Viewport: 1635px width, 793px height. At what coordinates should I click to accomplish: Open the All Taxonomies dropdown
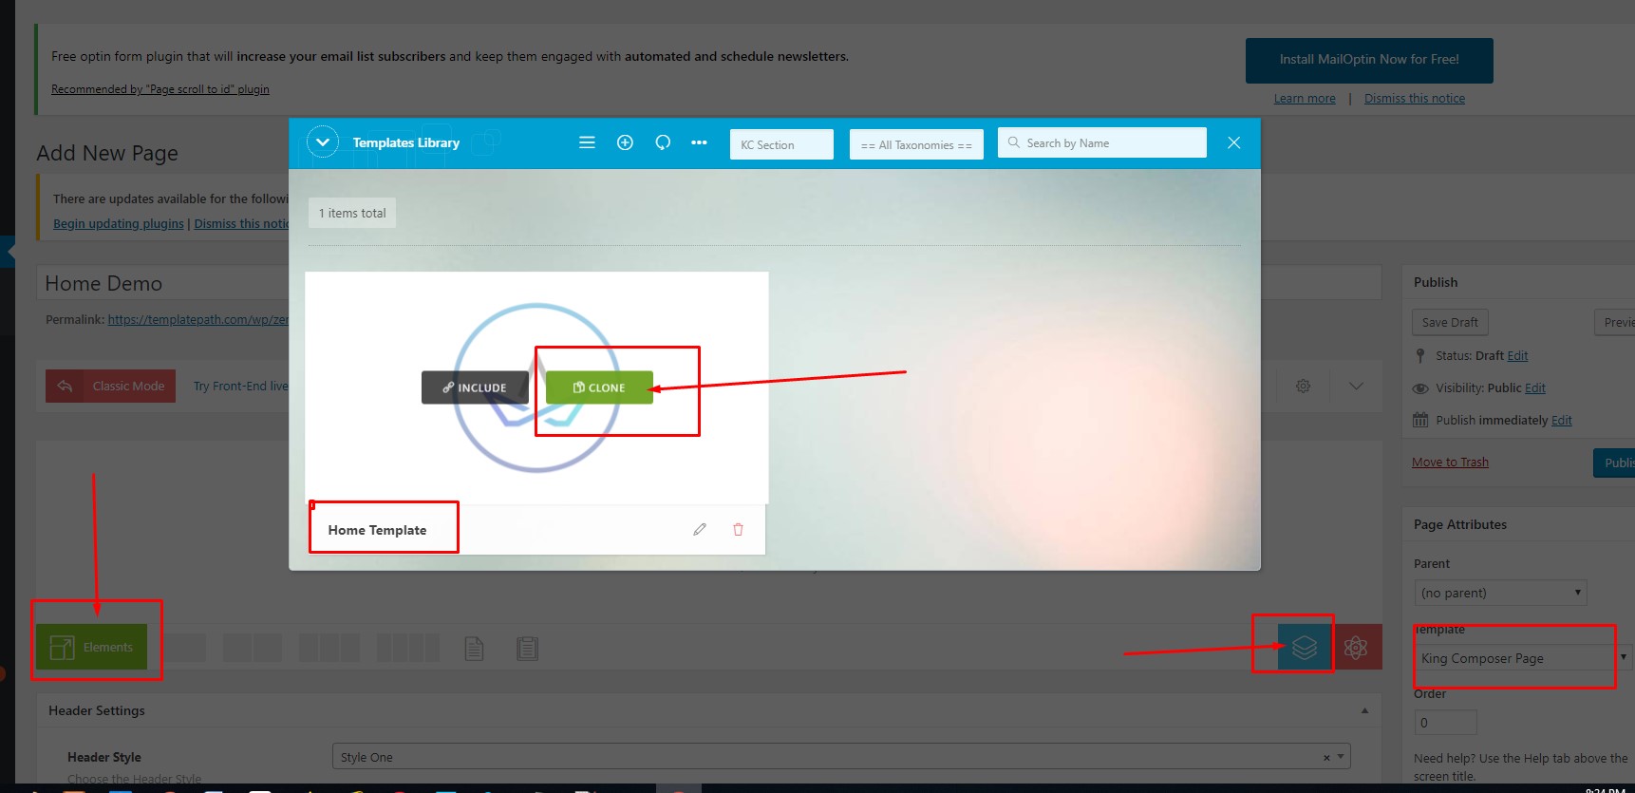pos(915,144)
